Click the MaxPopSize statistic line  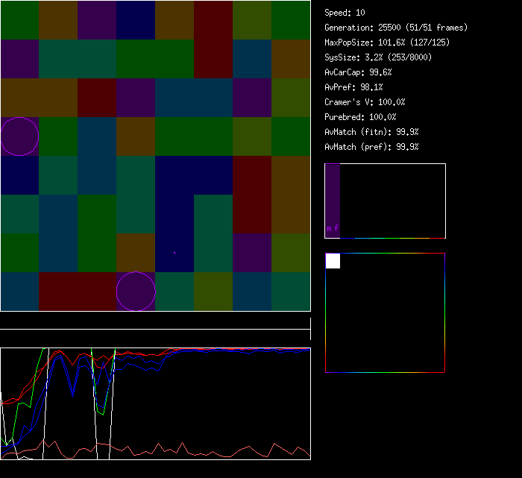click(x=386, y=43)
